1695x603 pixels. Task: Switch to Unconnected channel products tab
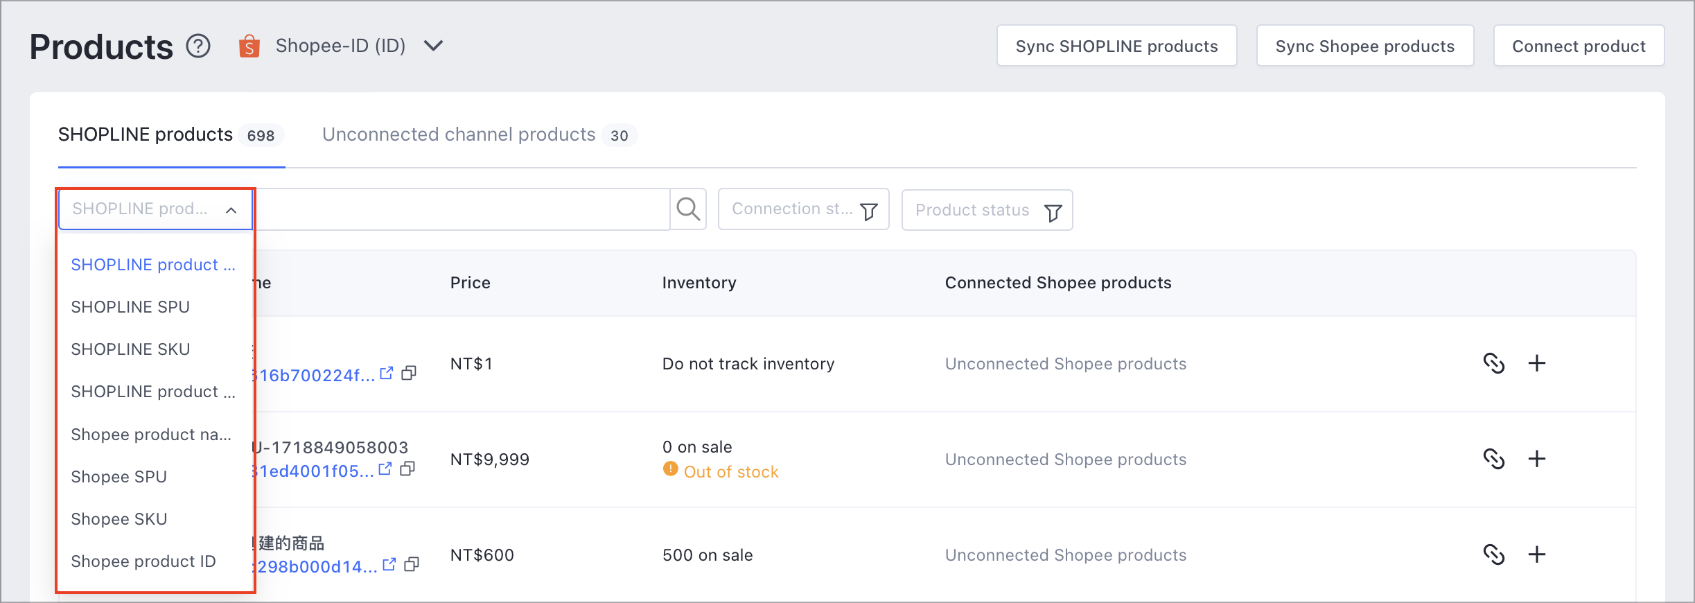click(479, 134)
